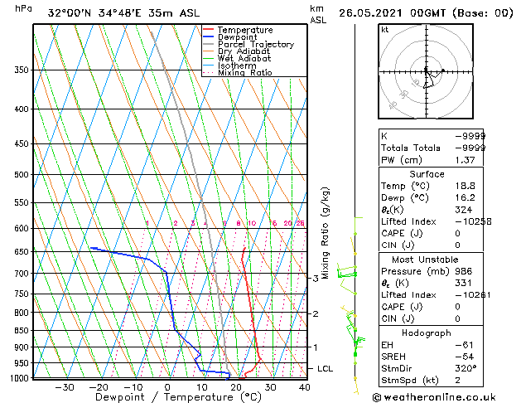This screenshot has width=521, height=403.
Task: Select the Lifted Index value -10261
Action: click(x=472, y=295)
